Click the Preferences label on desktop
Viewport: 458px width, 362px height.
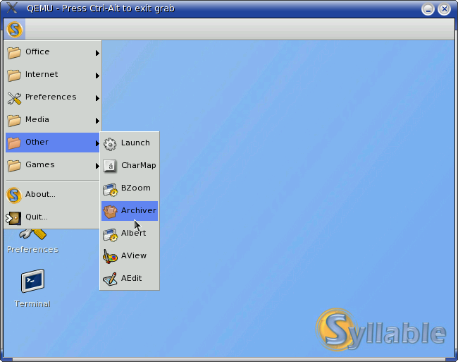coord(32,249)
